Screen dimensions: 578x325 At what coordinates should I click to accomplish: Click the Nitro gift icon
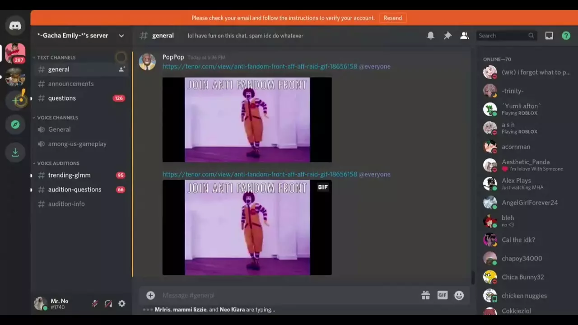click(425, 295)
